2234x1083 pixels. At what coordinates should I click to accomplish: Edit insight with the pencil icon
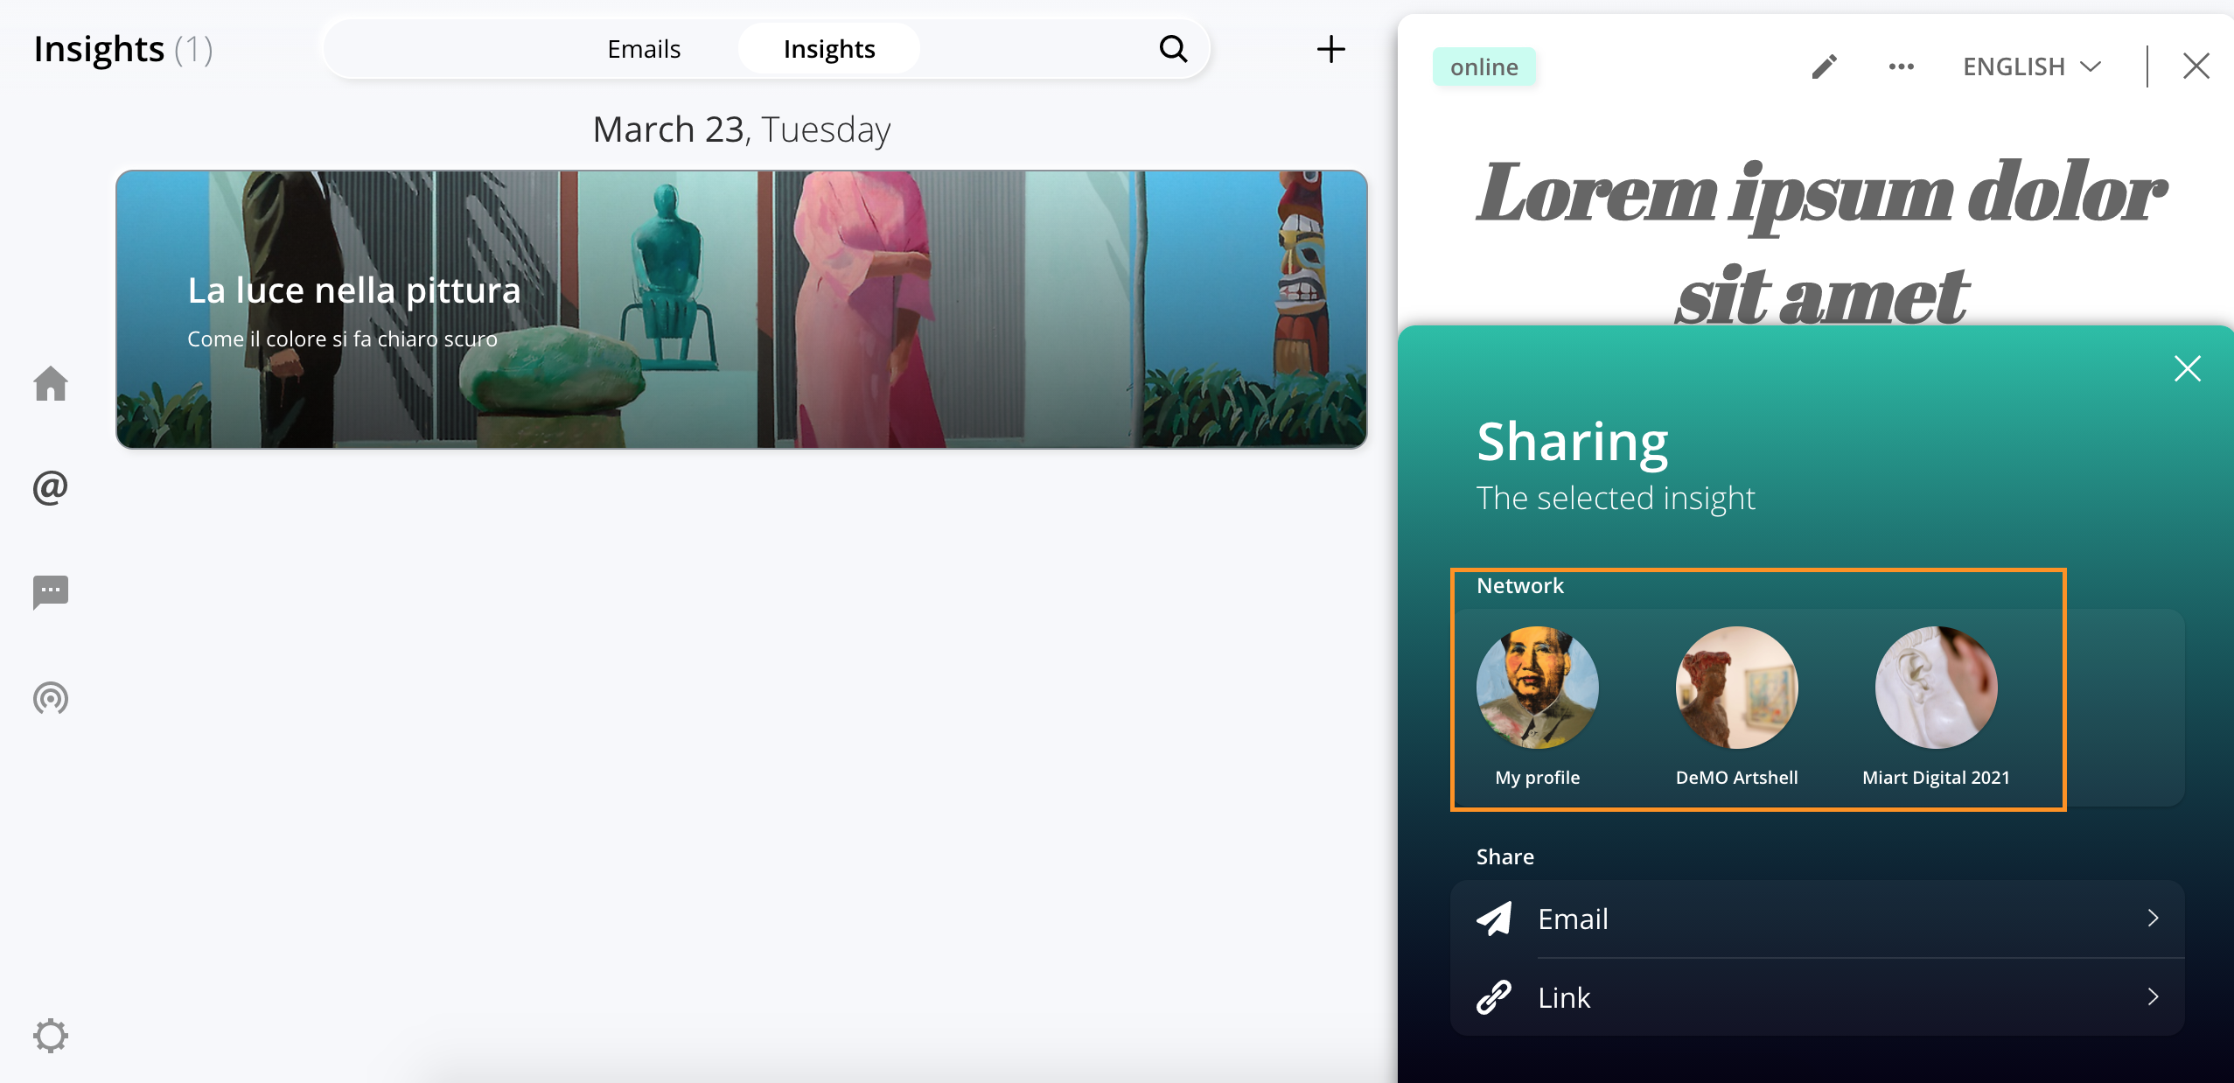click(x=1824, y=66)
